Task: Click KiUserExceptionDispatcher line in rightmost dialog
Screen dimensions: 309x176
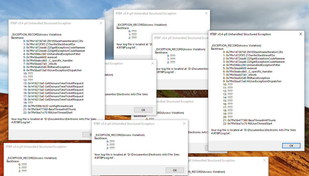Action: [x=254, y=81]
